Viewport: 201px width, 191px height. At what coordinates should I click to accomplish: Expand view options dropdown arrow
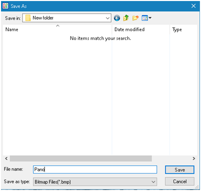click(150, 17)
